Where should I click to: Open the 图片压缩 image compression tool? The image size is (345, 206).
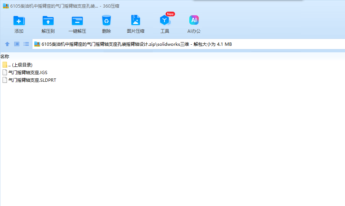[x=136, y=21]
